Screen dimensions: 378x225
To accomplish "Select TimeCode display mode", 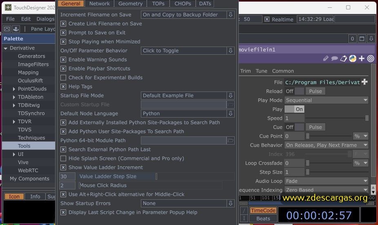I will (x=263, y=210).
